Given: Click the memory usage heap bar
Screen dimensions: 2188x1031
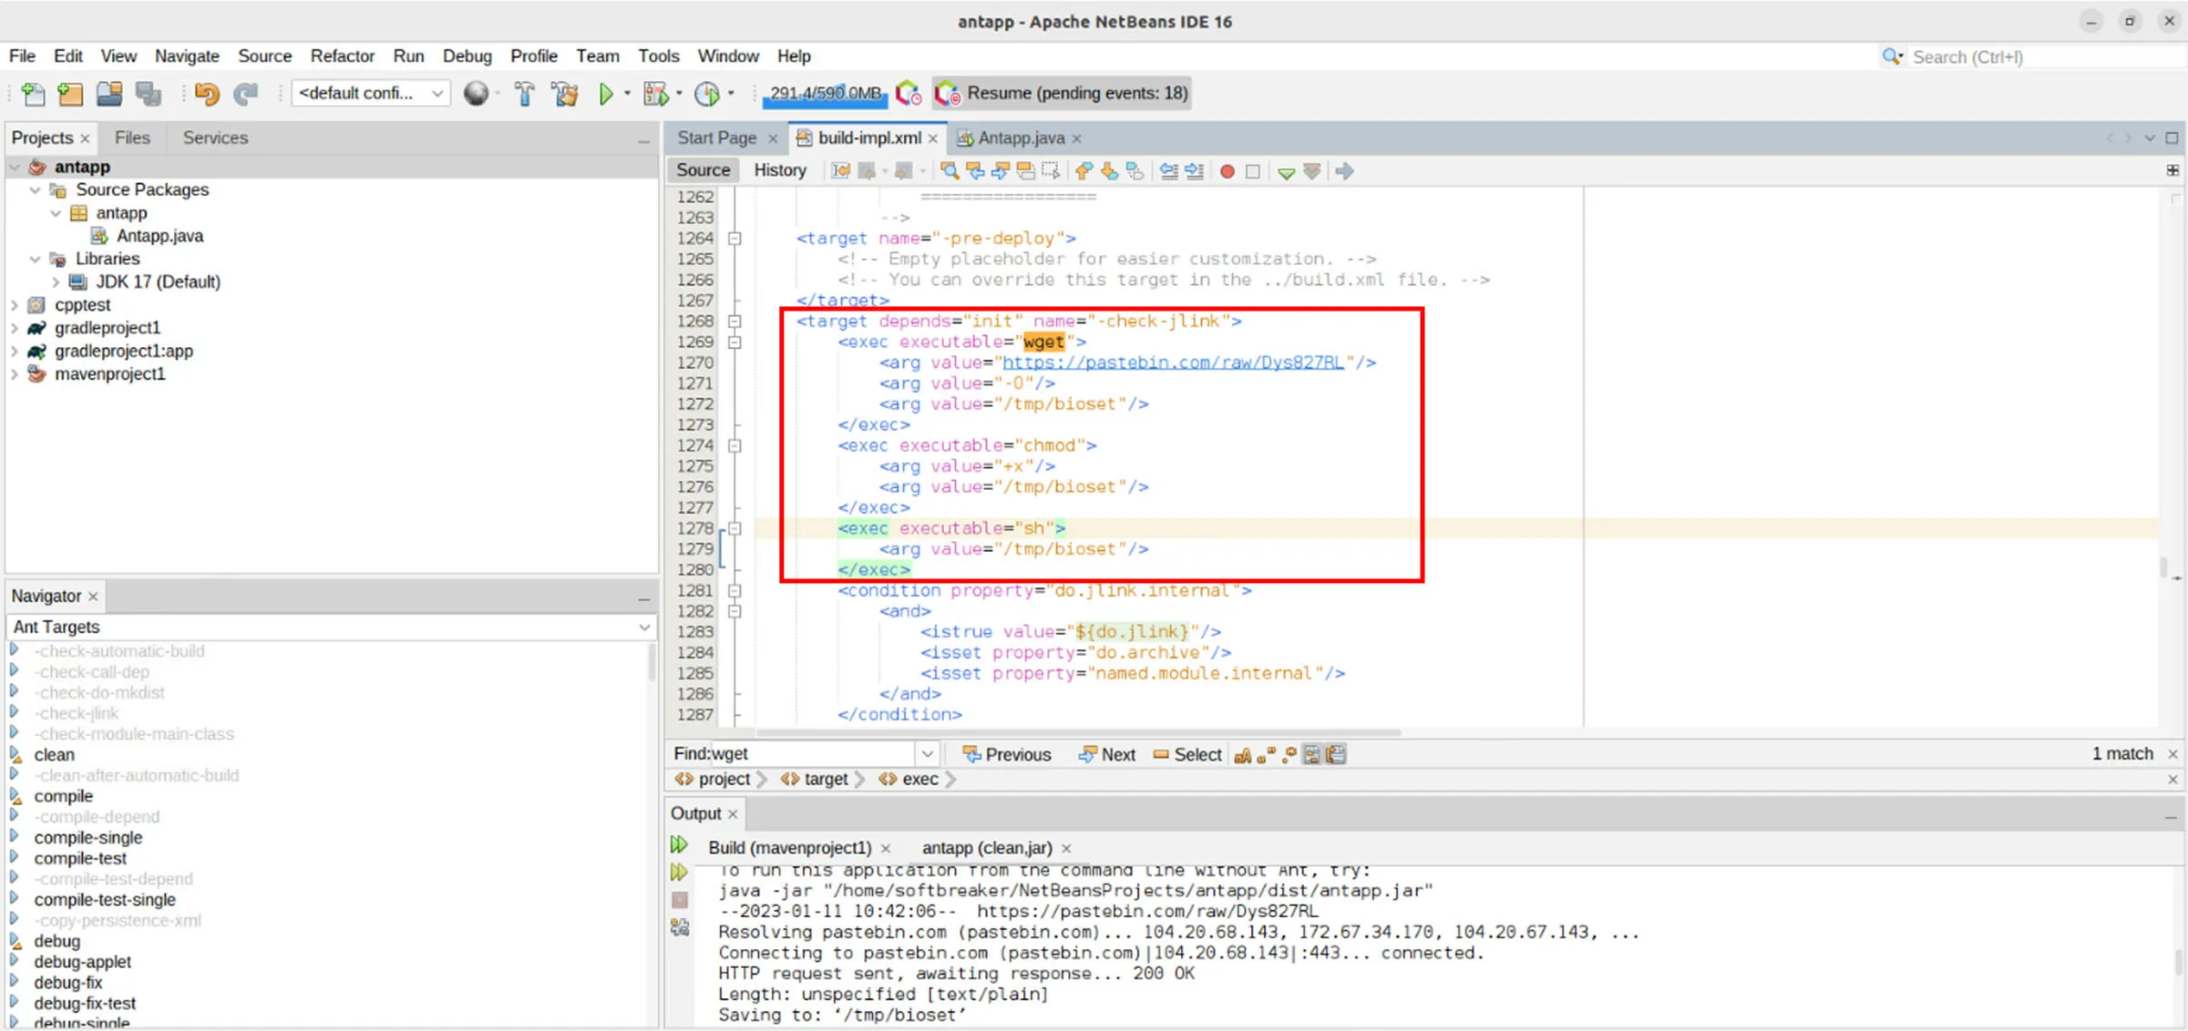Looking at the screenshot, I should [x=825, y=93].
